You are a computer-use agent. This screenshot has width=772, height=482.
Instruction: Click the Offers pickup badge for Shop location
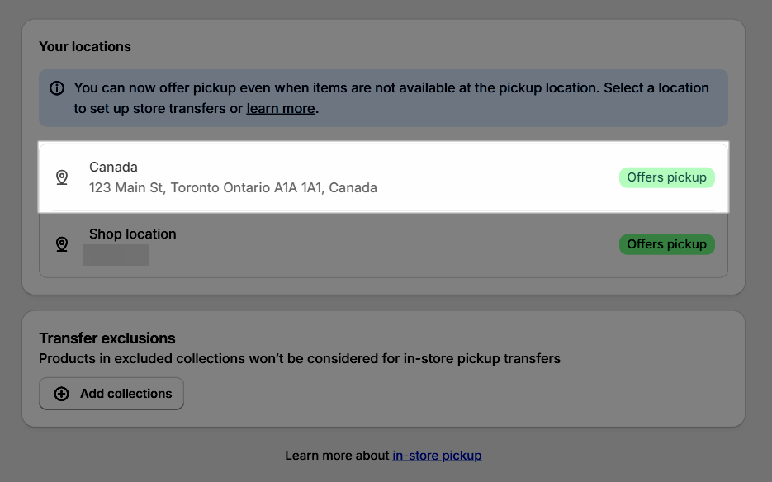[666, 244]
